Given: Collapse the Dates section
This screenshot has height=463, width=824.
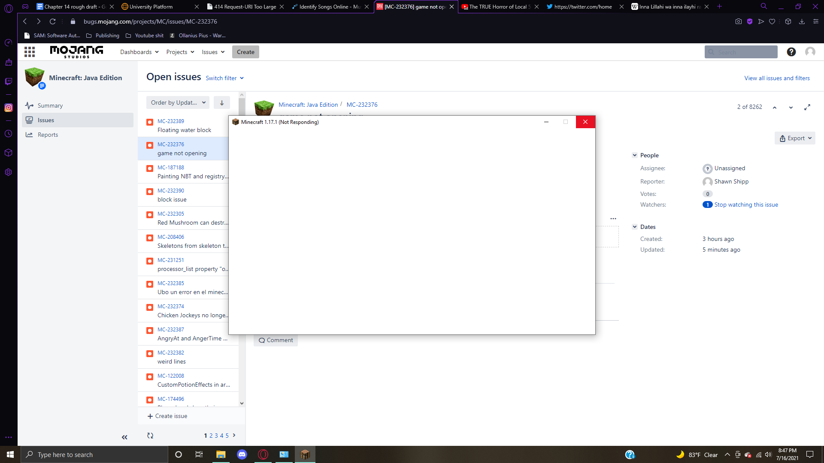Looking at the screenshot, I should (635, 227).
